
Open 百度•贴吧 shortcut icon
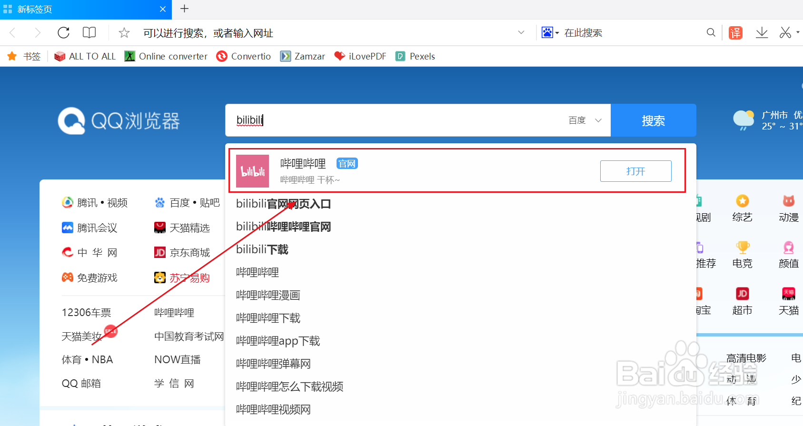[x=160, y=203]
